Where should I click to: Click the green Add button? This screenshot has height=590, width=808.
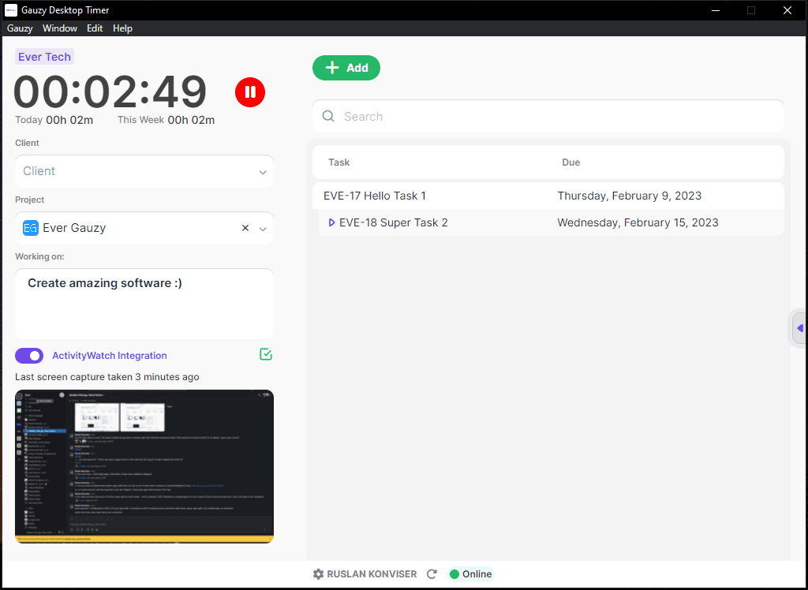346,68
